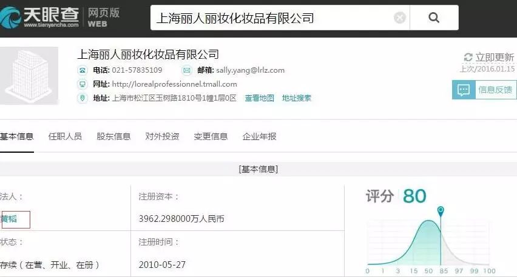Viewport: 517px width, 277px height.
Task: Click the address location pin icon
Action: point(83,98)
